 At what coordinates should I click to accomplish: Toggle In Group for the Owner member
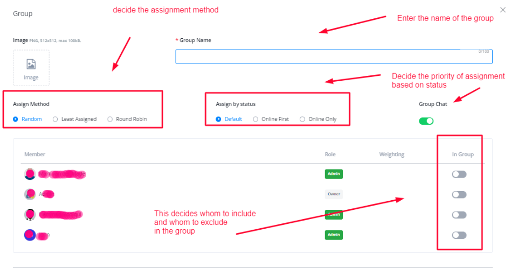tap(459, 194)
